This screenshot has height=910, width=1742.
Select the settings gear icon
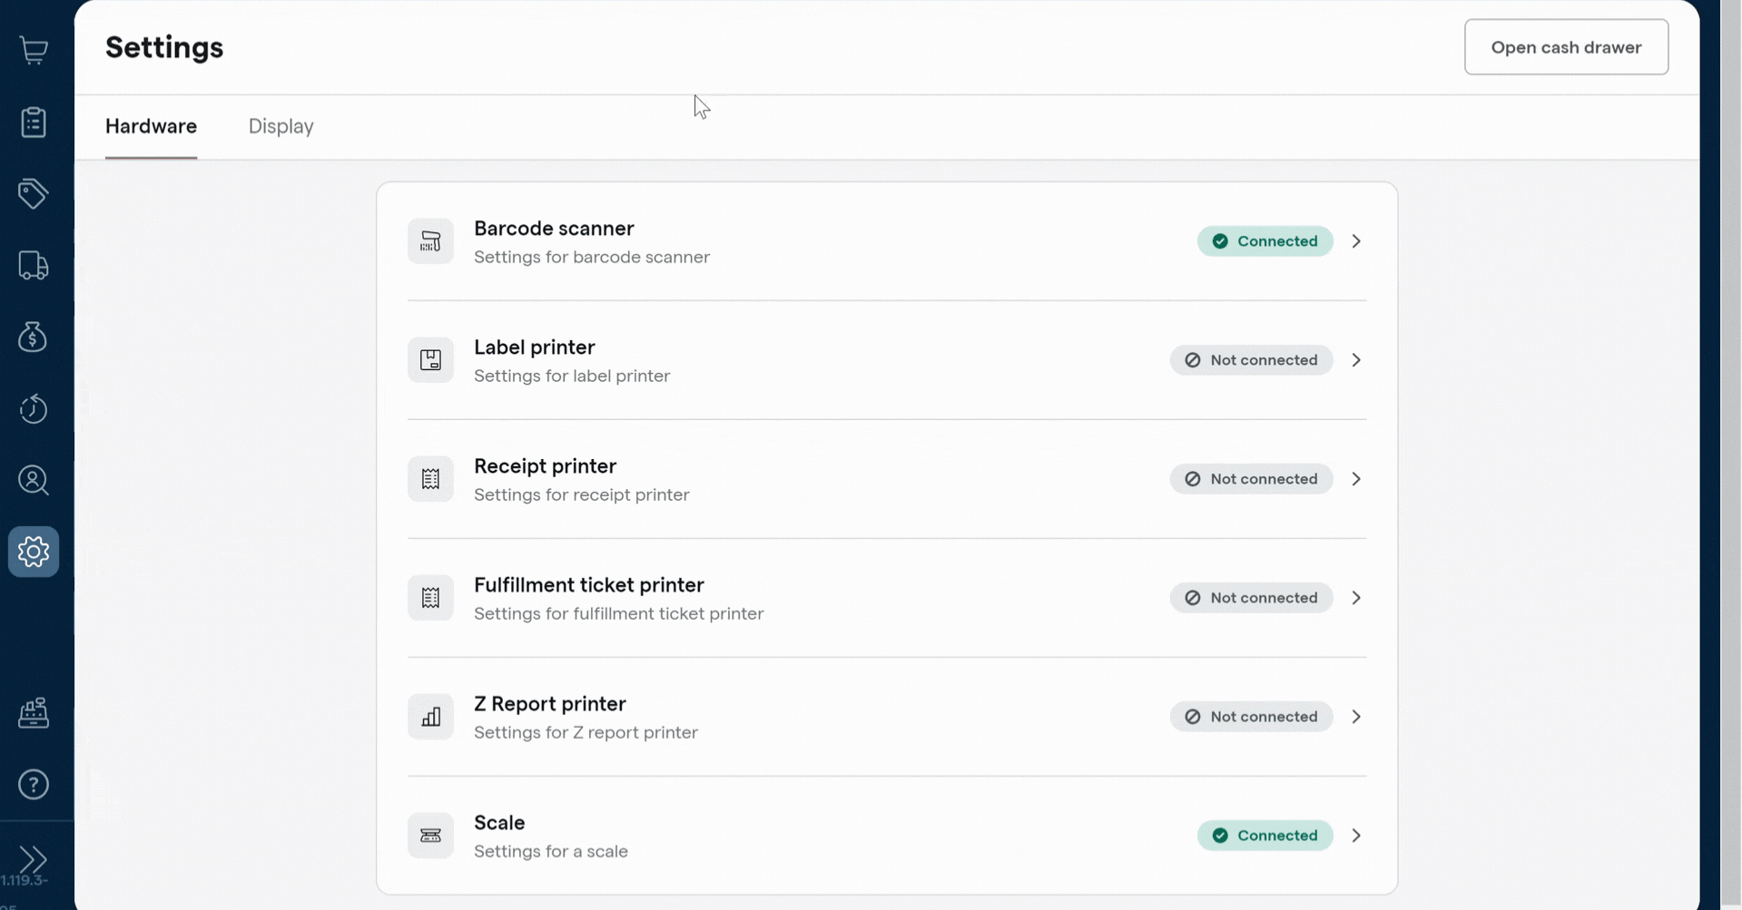coord(34,552)
